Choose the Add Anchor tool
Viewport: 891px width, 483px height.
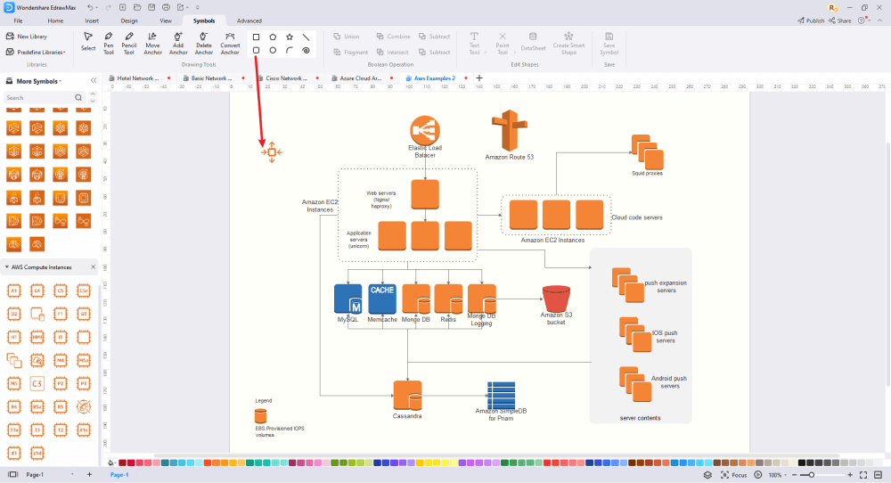178,43
